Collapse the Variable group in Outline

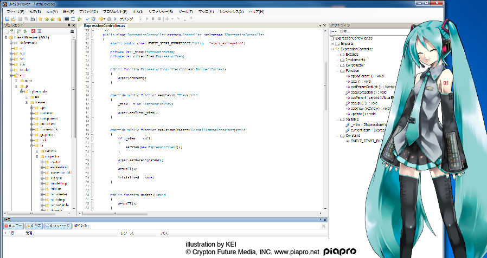pos(337,119)
